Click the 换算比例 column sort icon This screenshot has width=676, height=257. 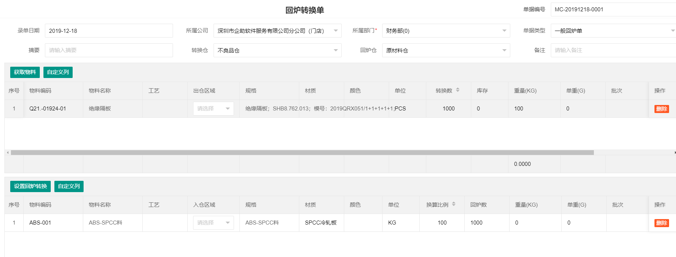click(453, 204)
